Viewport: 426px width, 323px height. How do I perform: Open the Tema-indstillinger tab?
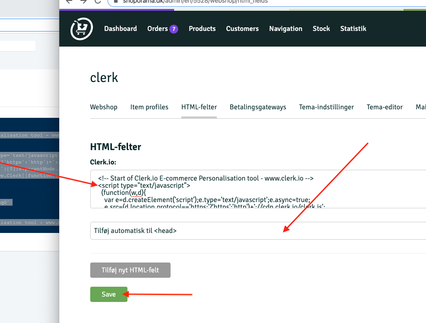point(326,107)
